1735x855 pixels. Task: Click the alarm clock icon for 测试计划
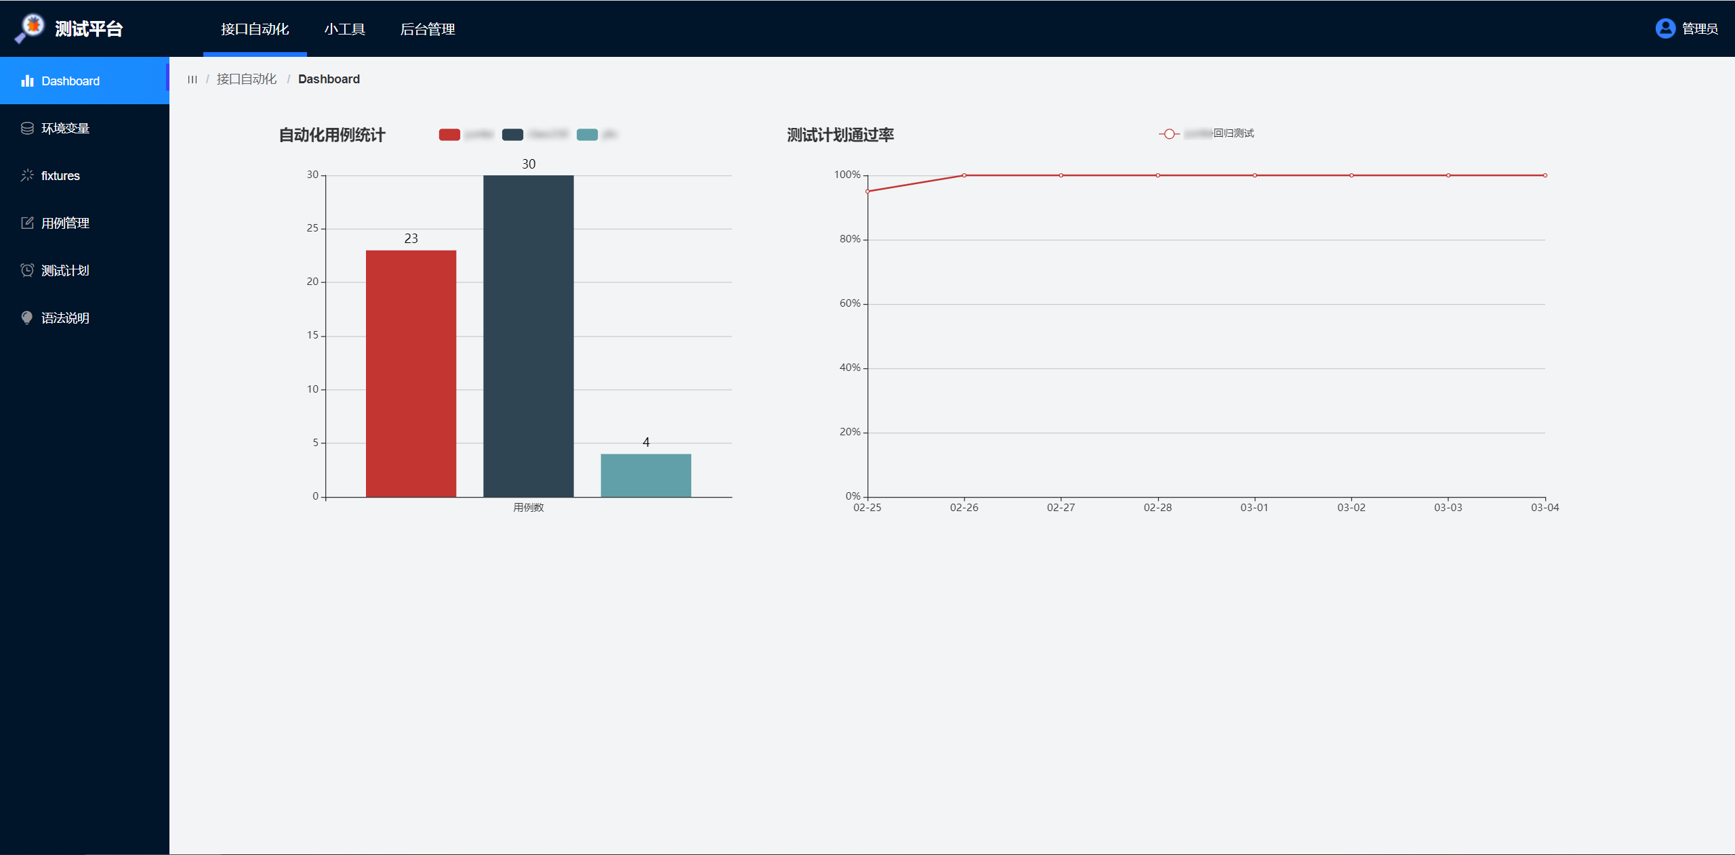27,270
